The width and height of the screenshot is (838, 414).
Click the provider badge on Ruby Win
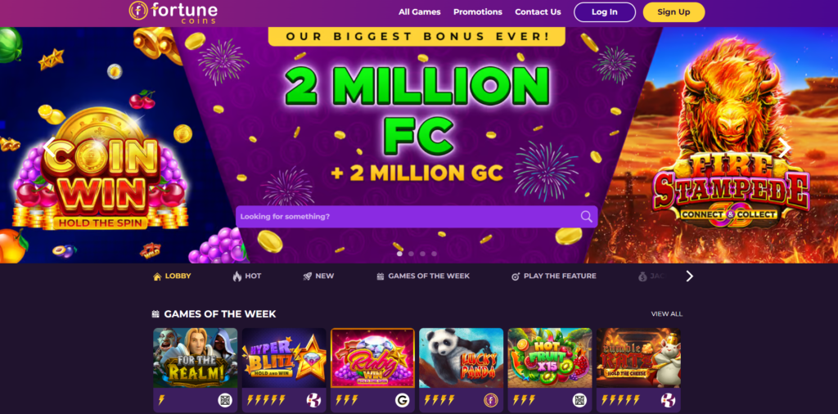[402, 400]
